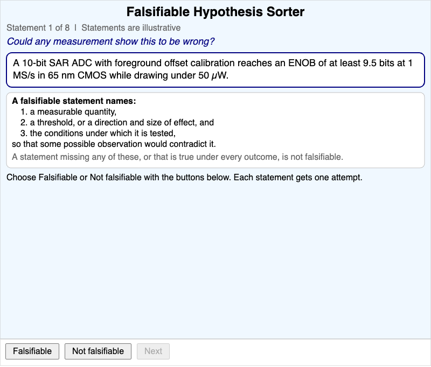Click 'A falsifiable statement names:' heading
This screenshot has height=367, width=431.
[74, 101]
